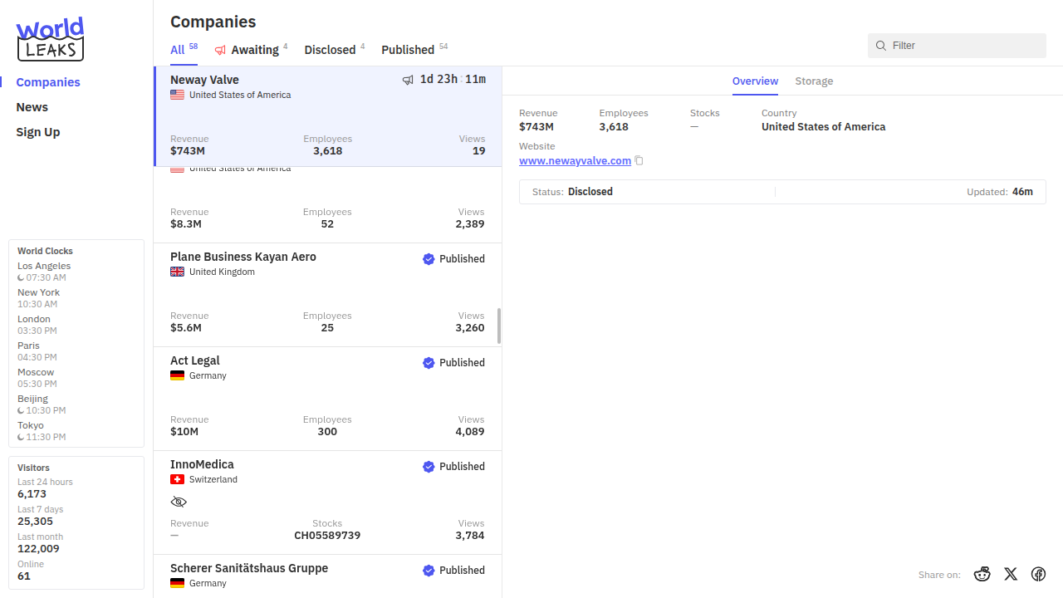Click the moon icon next to Tokyo time
The width and height of the screenshot is (1063, 598).
pyautogui.click(x=21, y=437)
